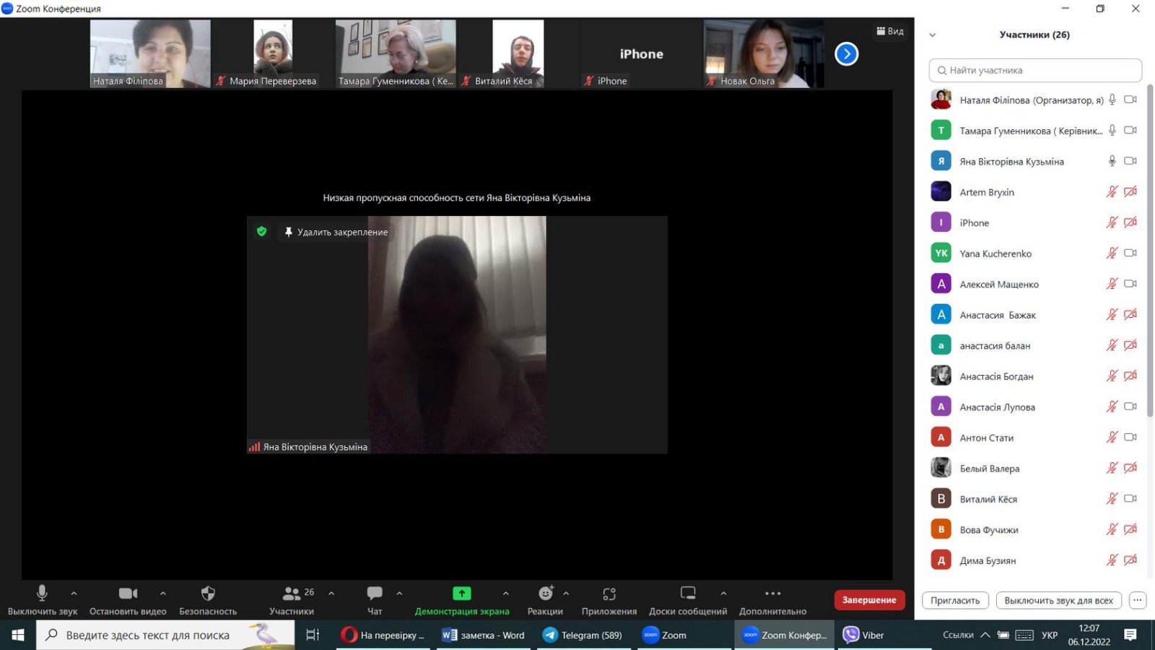Mute your microphone in the toolbar

coord(42,594)
